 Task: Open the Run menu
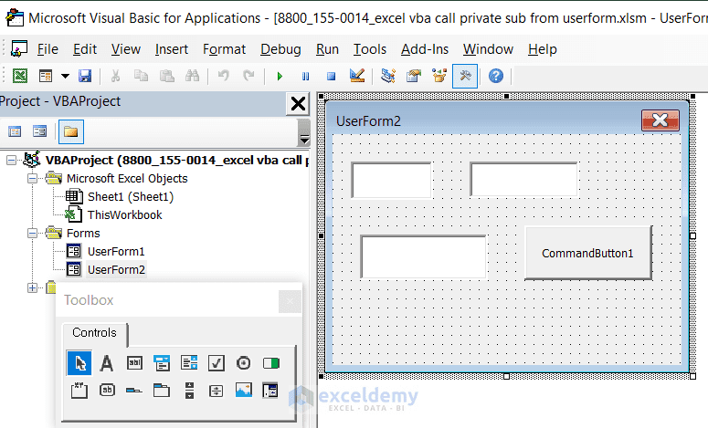pyautogui.click(x=327, y=49)
